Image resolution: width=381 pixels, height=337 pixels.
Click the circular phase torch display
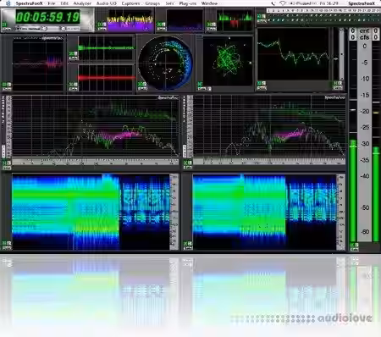click(165, 63)
